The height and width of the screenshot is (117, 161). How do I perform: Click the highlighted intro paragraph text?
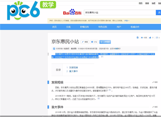coord(103,56)
